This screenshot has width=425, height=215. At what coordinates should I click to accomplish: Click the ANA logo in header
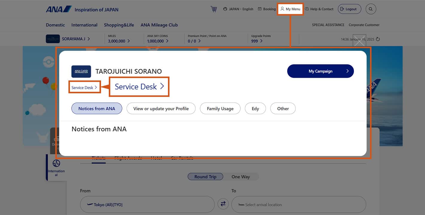pos(59,9)
